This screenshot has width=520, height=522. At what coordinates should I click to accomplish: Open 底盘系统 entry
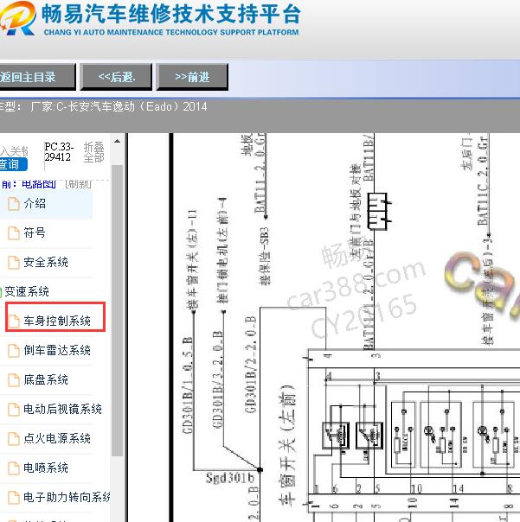coord(46,379)
